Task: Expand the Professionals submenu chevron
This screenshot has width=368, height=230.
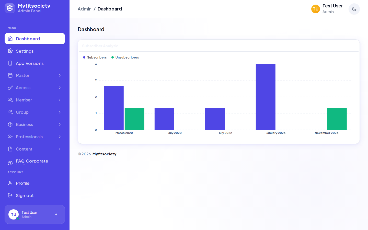Action: 60,137
